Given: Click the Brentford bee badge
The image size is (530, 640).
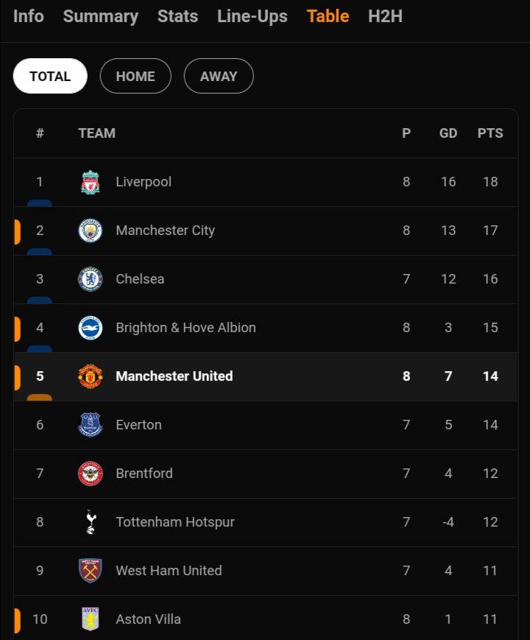Looking at the screenshot, I should point(90,474).
